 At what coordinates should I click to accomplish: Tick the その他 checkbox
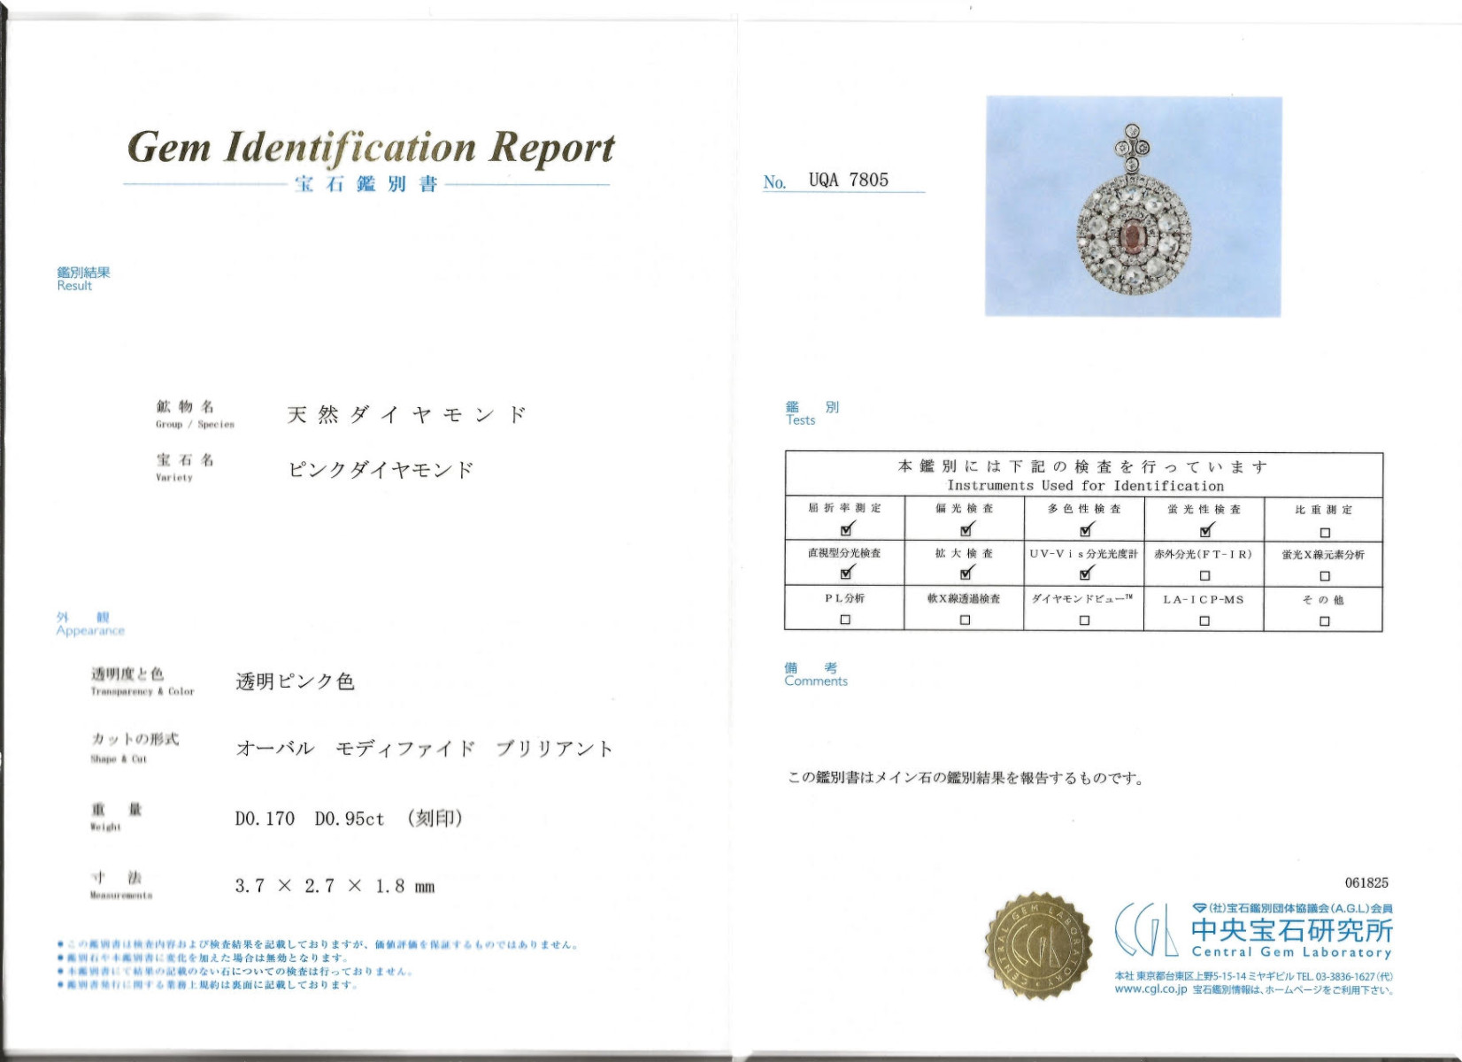tap(1324, 621)
